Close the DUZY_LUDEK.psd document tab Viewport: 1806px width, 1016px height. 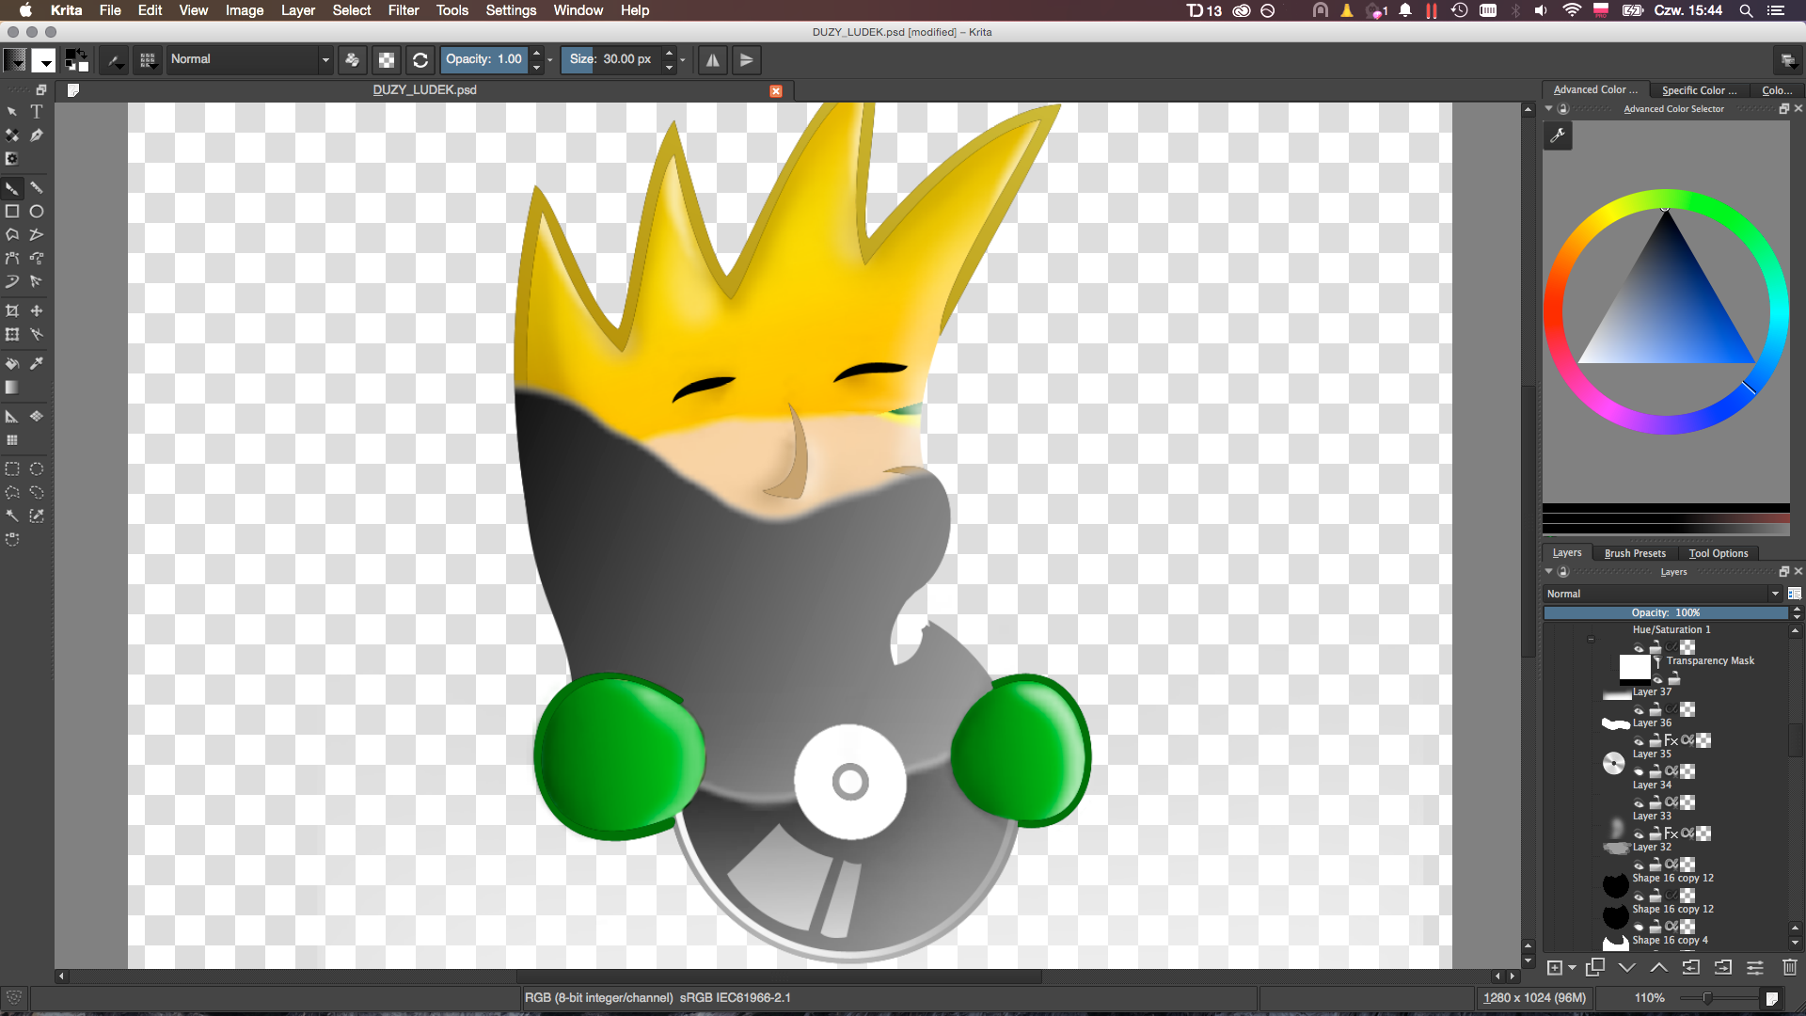tap(776, 91)
